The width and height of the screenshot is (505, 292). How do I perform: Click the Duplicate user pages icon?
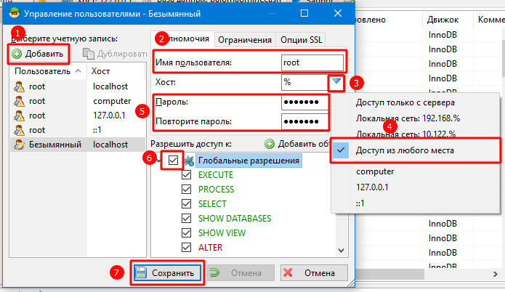[88, 54]
